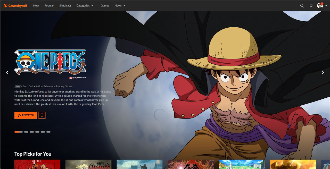The width and height of the screenshot is (330, 169).
Task: Click the One Piece description starting 'Monkey D. Luffy refuses'
Action: coord(63,98)
